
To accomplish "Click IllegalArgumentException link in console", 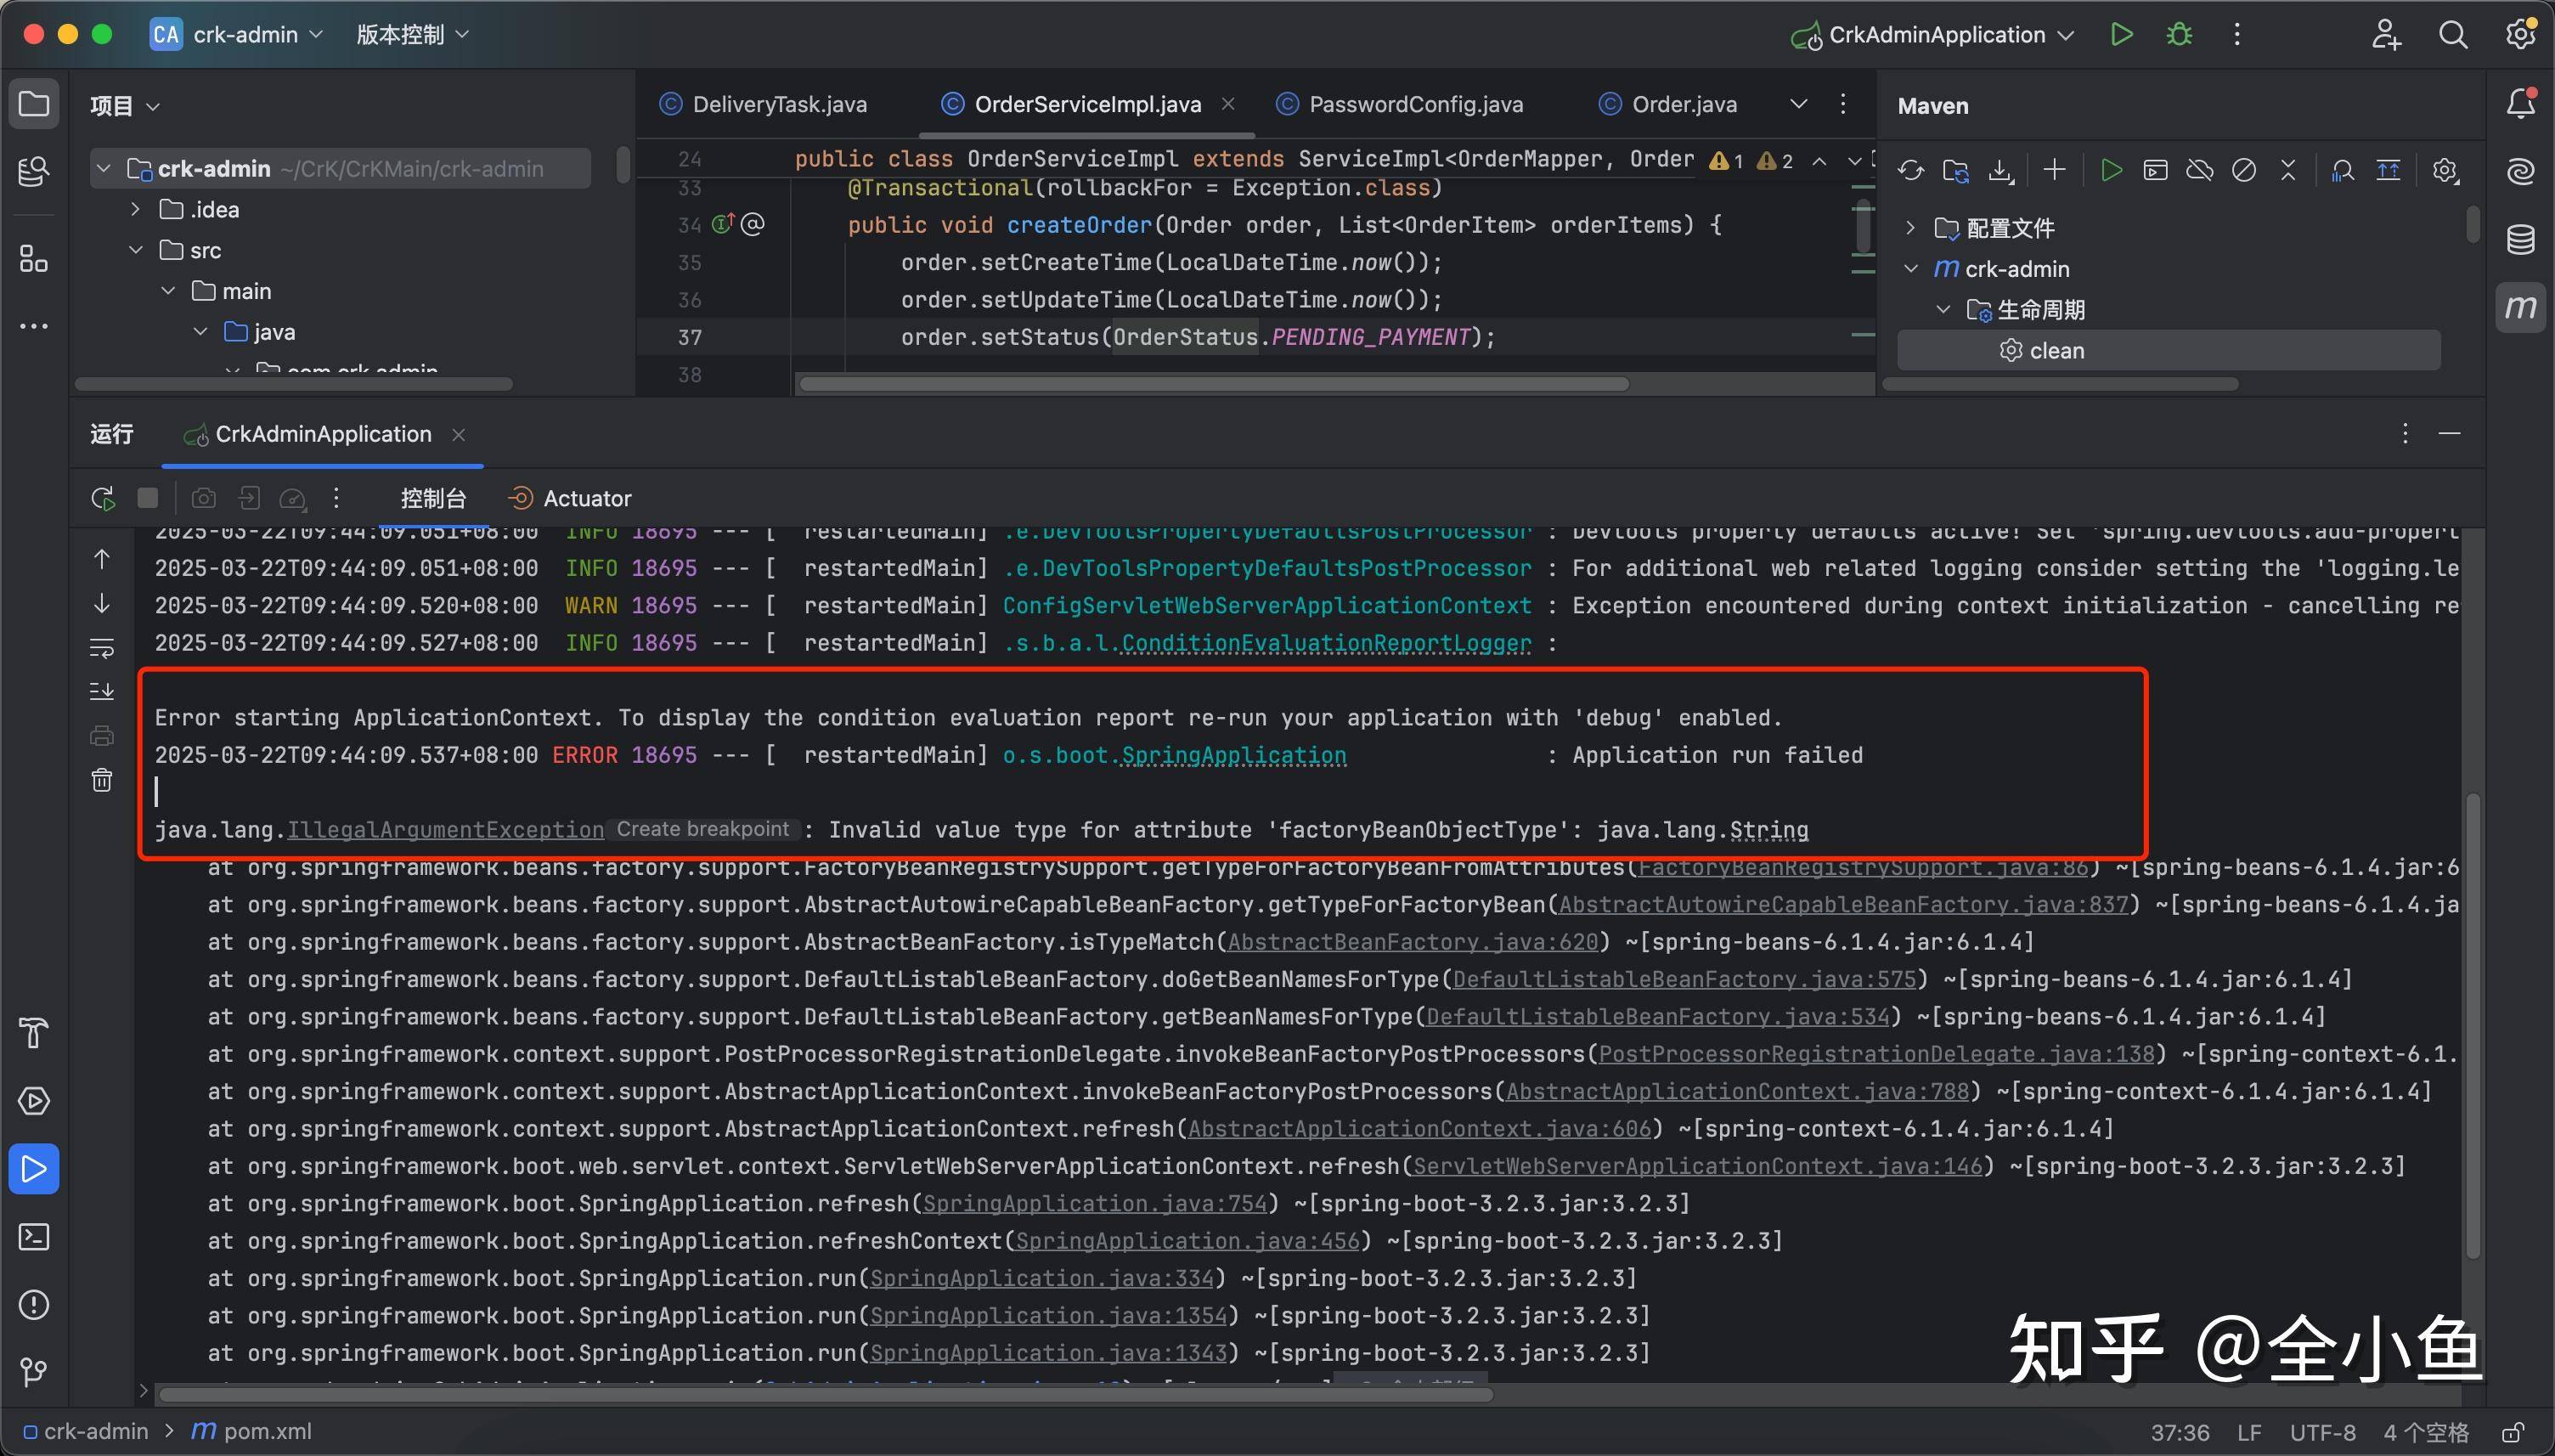I will [446, 830].
